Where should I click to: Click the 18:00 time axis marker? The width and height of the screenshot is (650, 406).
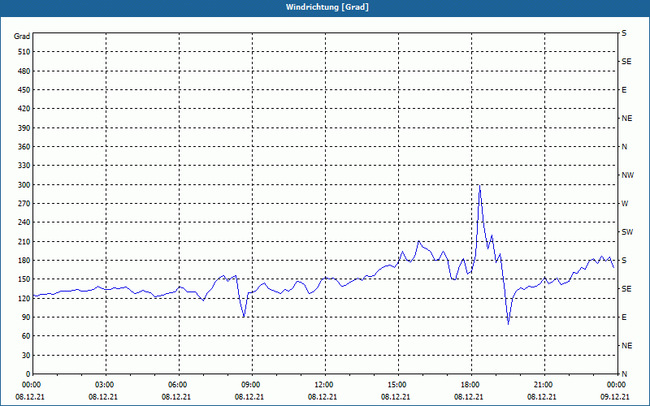[470, 384]
